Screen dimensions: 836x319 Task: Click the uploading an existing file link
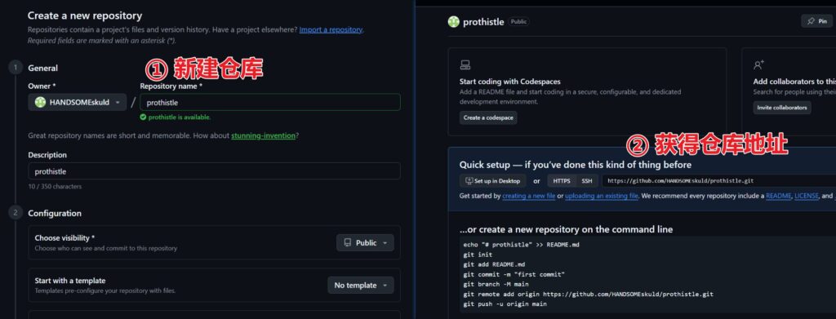click(602, 196)
